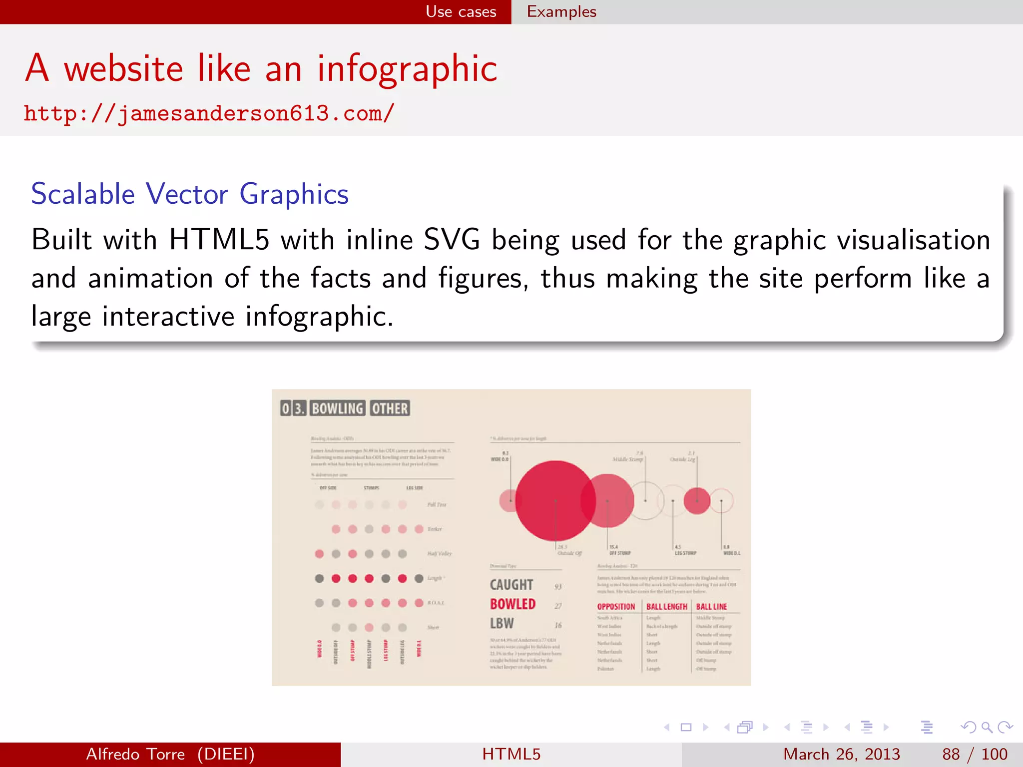Screen dimensions: 1023x767
Task: Click the OPPOSITION column header
Action: coord(616,607)
